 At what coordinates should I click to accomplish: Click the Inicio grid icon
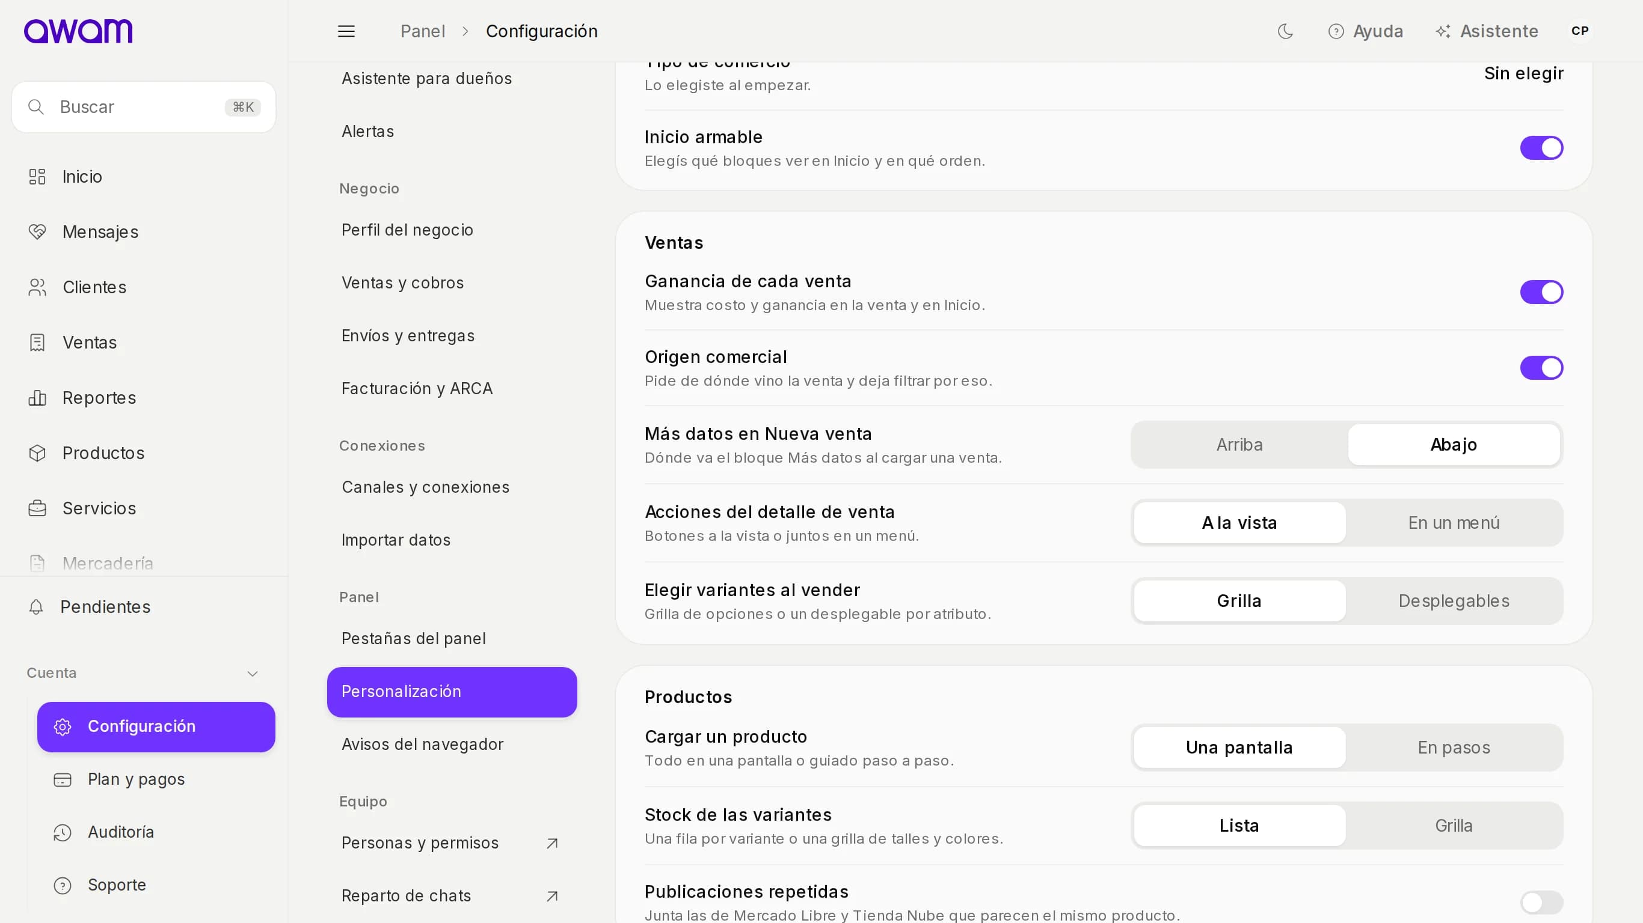click(x=37, y=177)
